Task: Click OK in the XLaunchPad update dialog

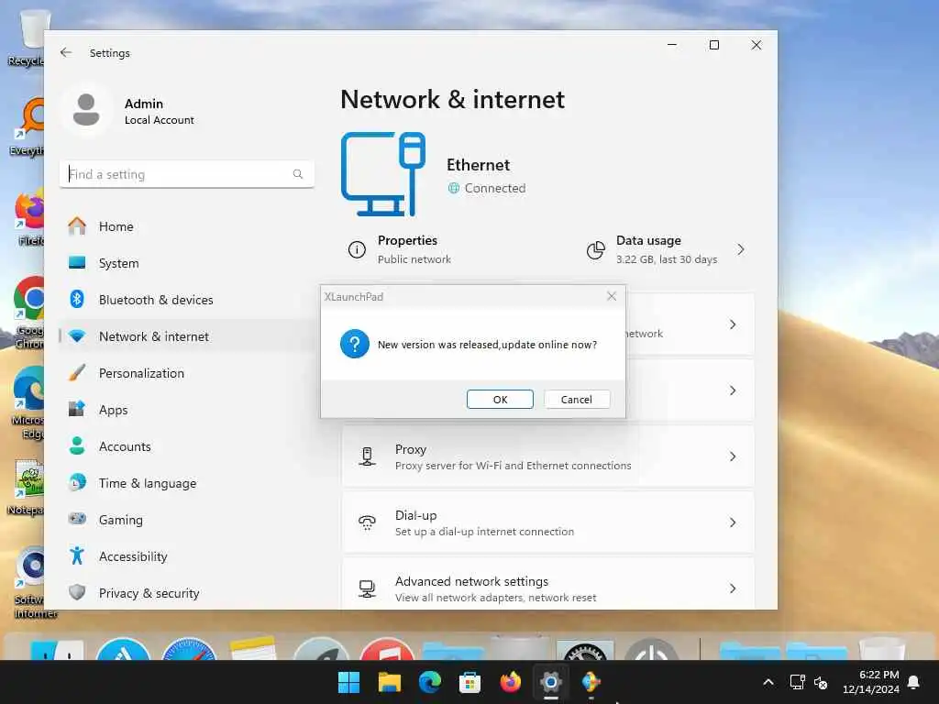Action: pos(500,400)
